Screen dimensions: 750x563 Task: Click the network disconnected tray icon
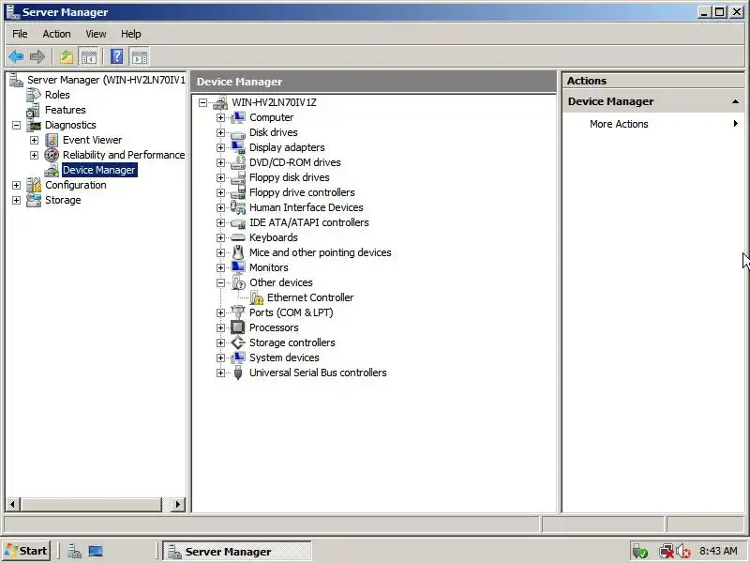coord(667,552)
